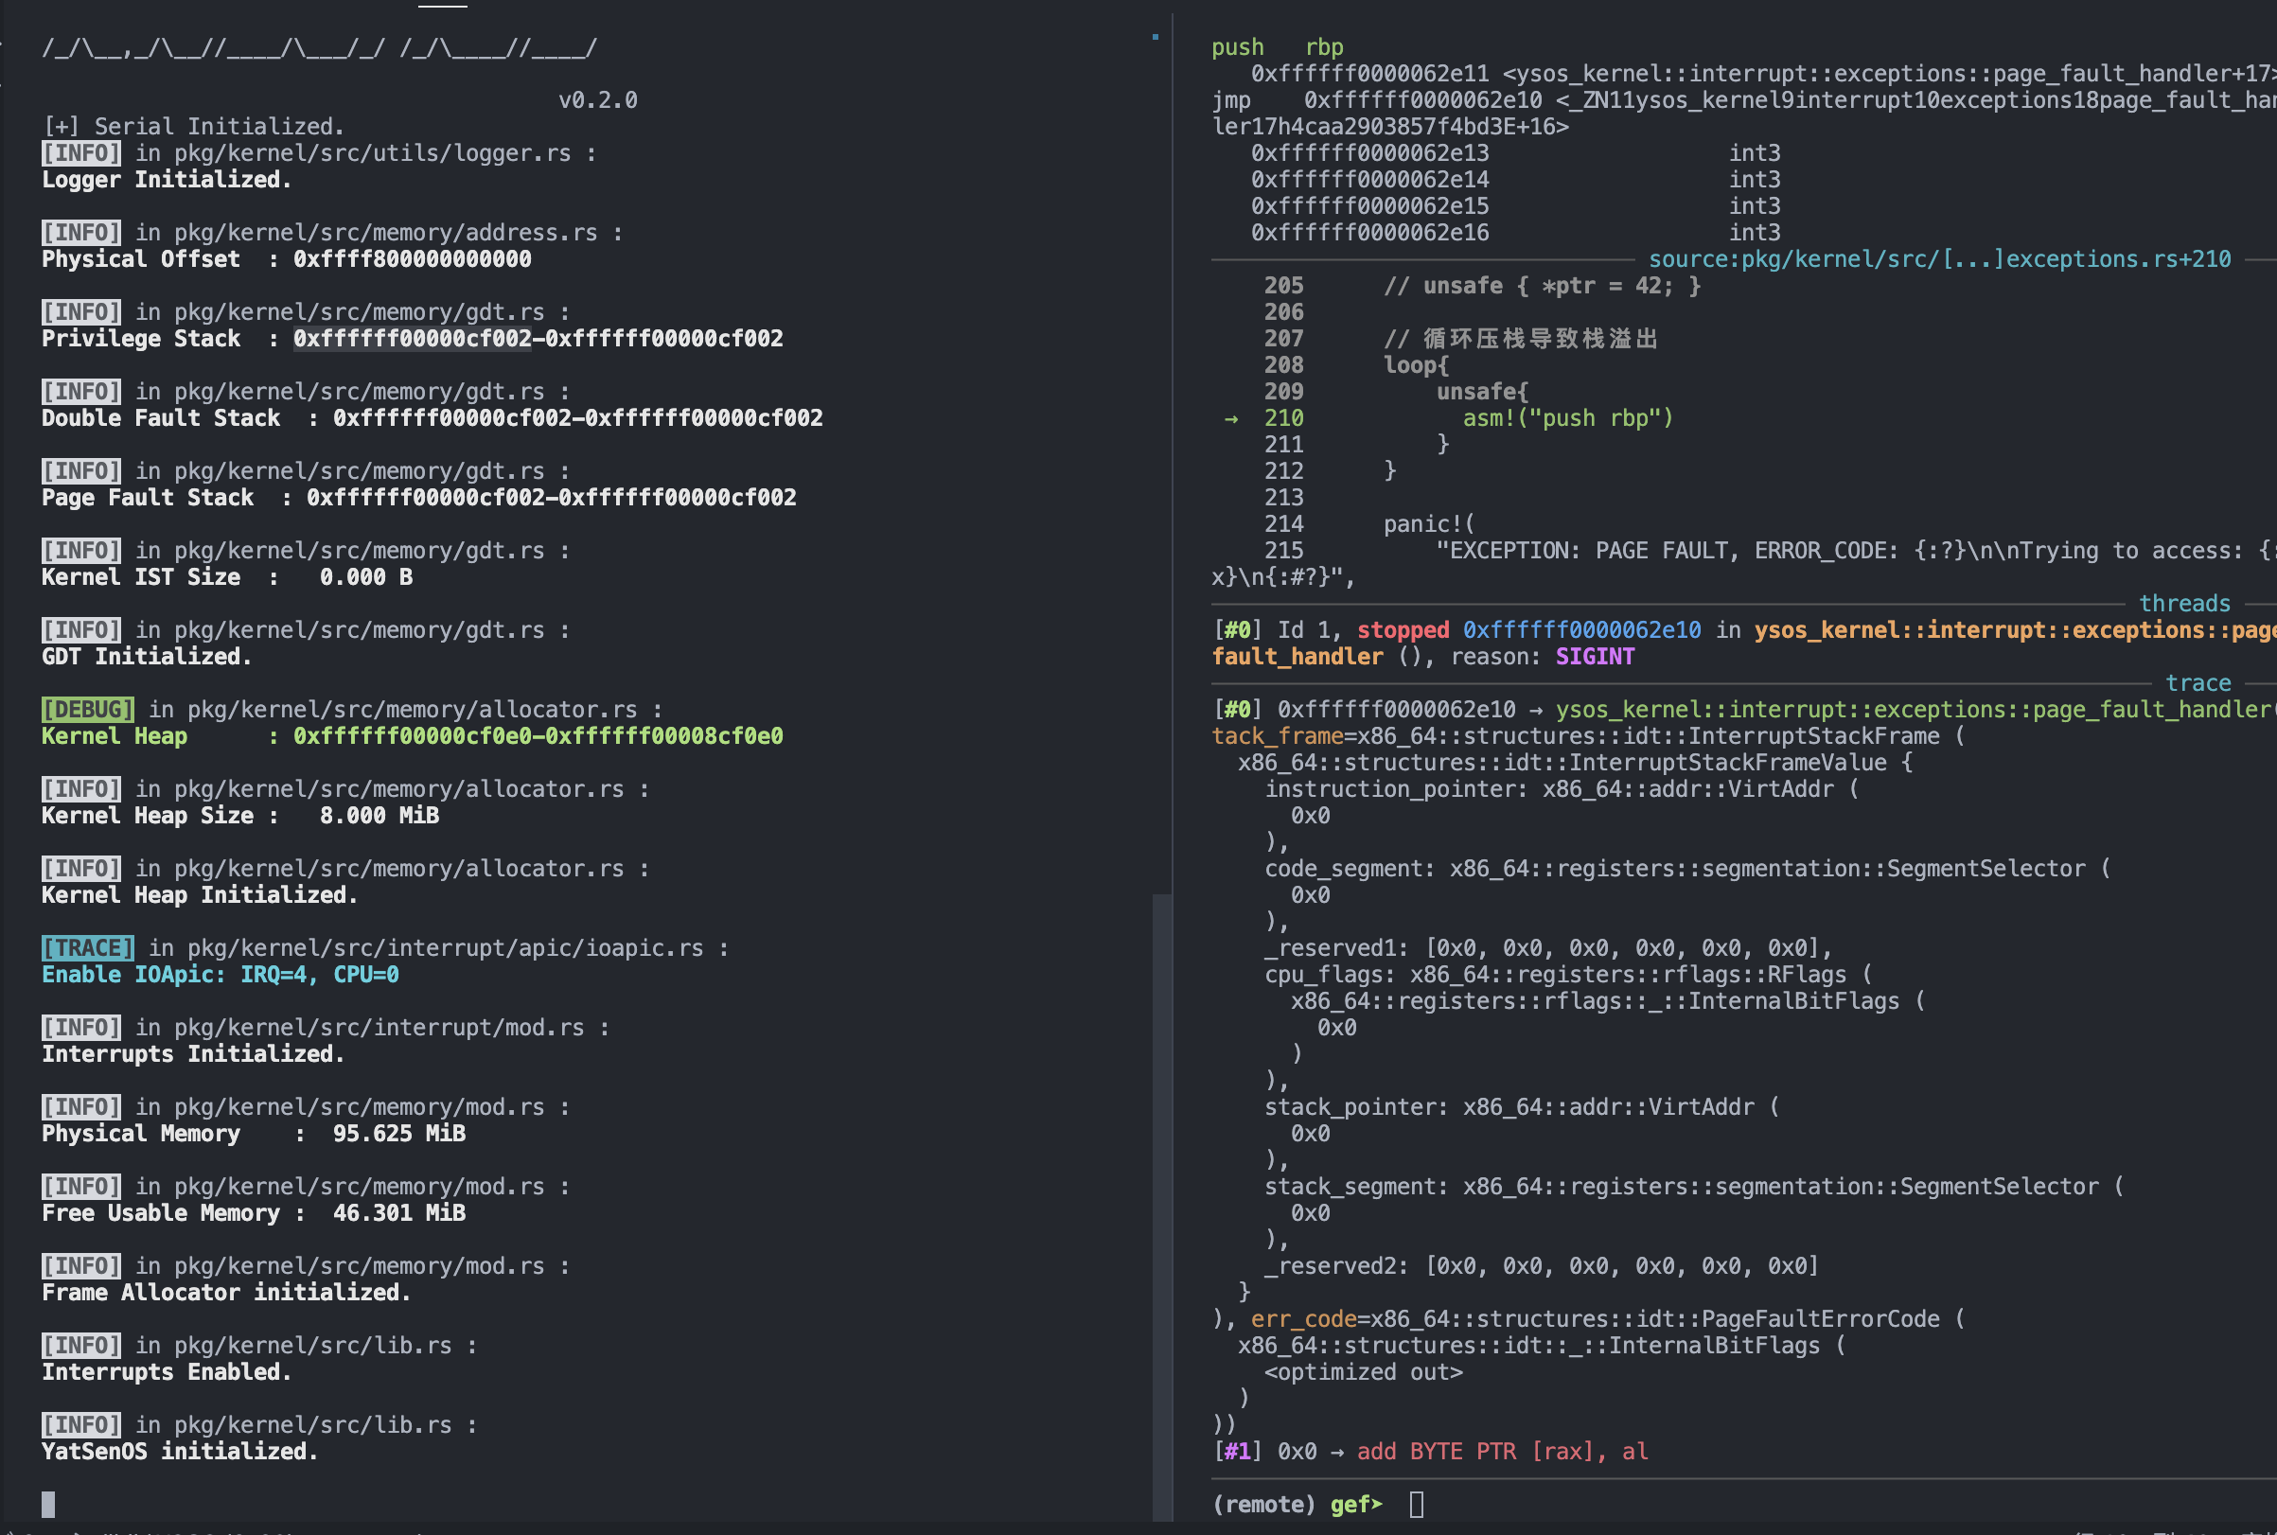Click the 'pkg/kernel/src/utils/logger.rs' path

click(x=372, y=152)
